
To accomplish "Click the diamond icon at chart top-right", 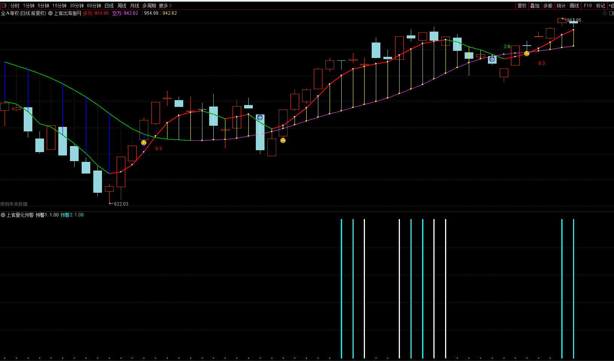I will pos(605,13).
